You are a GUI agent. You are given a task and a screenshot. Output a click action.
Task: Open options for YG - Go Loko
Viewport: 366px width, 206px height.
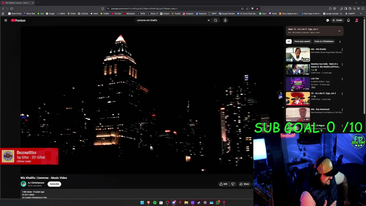coord(342,94)
